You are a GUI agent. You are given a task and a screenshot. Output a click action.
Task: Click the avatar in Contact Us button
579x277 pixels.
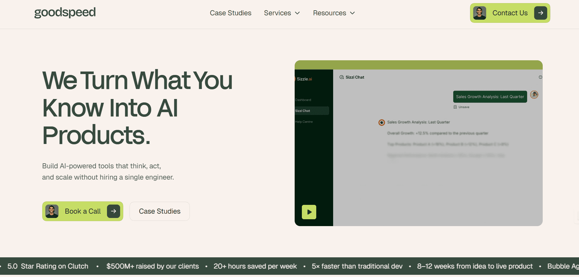(x=480, y=13)
